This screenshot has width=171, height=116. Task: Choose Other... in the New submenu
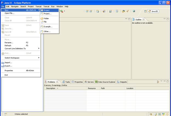click(50, 31)
